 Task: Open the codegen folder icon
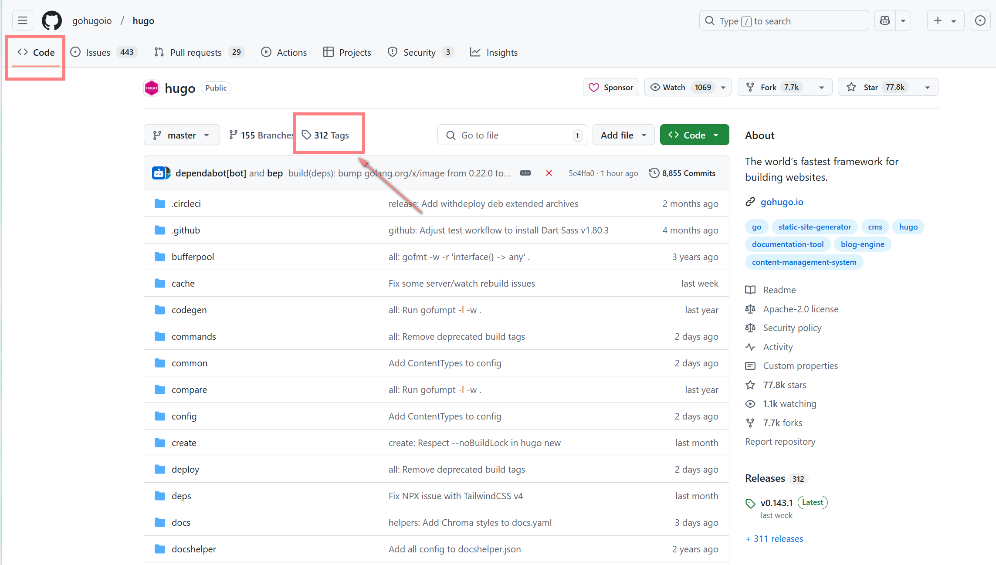pos(160,310)
